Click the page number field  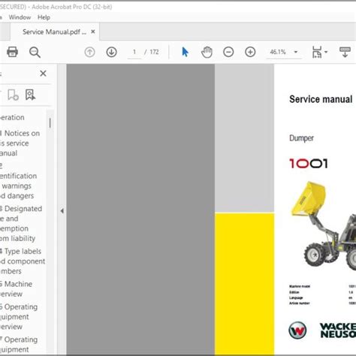[x=134, y=52]
